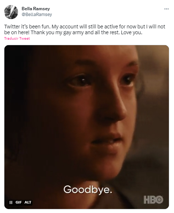174x213 pixels.
Task: Open the GIF media in full view
Action: click(87, 127)
